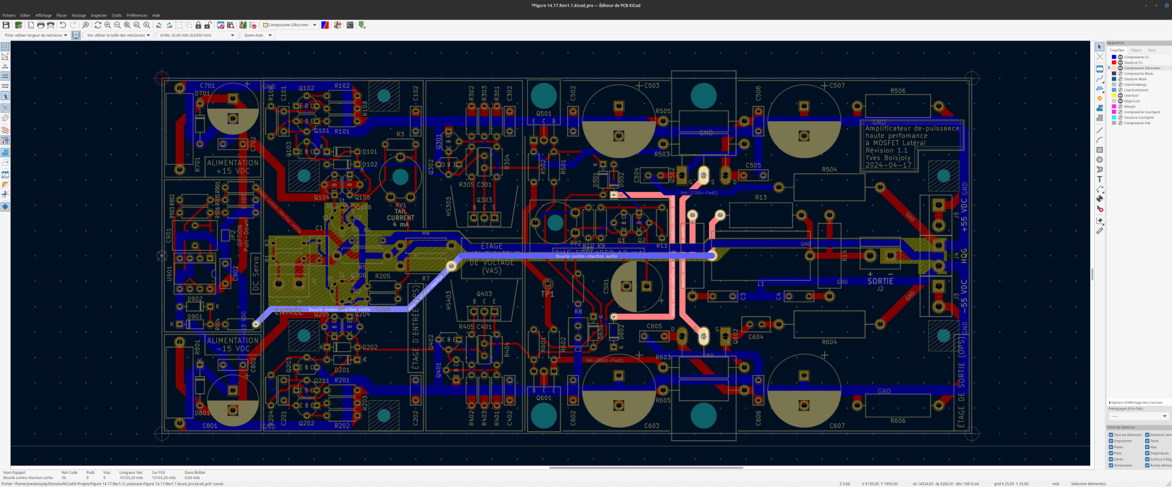This screenshot has height=487, width=1172.
Task: Open the Composante Silkscreen layer selector
Action: coord(290,25)
